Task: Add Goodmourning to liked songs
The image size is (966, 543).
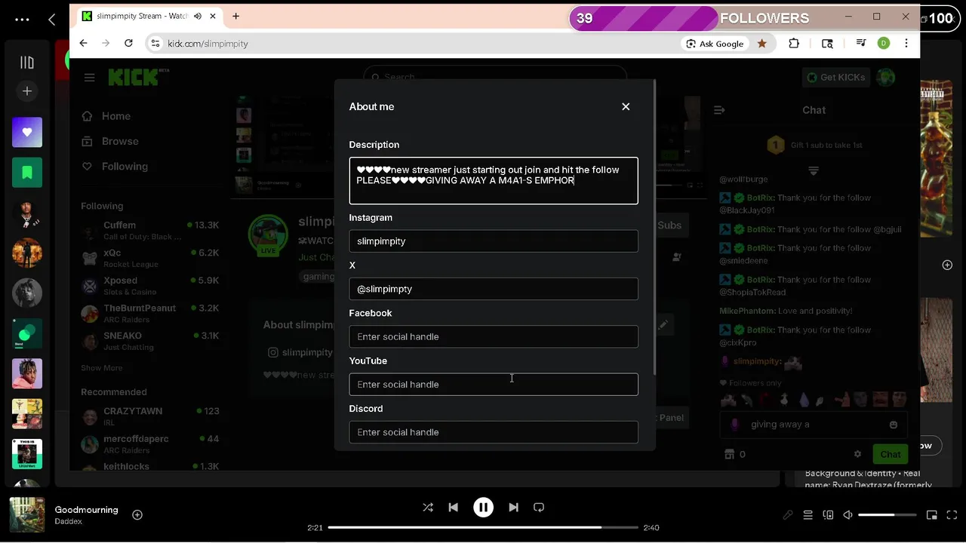Action: coord(137,515)
